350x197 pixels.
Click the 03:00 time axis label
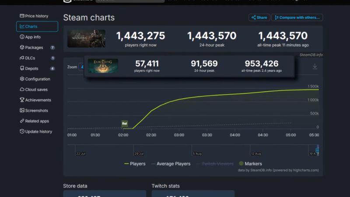point(179,135)
